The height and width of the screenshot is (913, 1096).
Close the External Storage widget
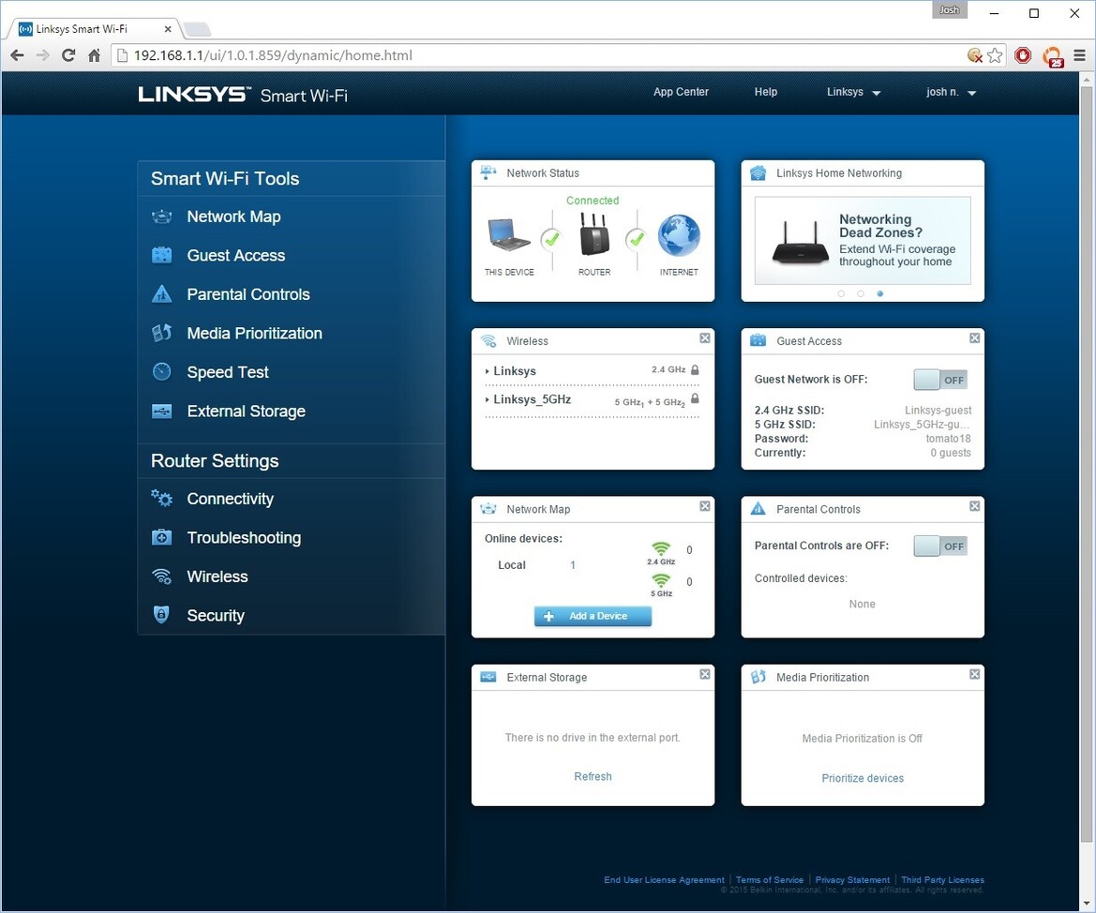pos(705,674)
